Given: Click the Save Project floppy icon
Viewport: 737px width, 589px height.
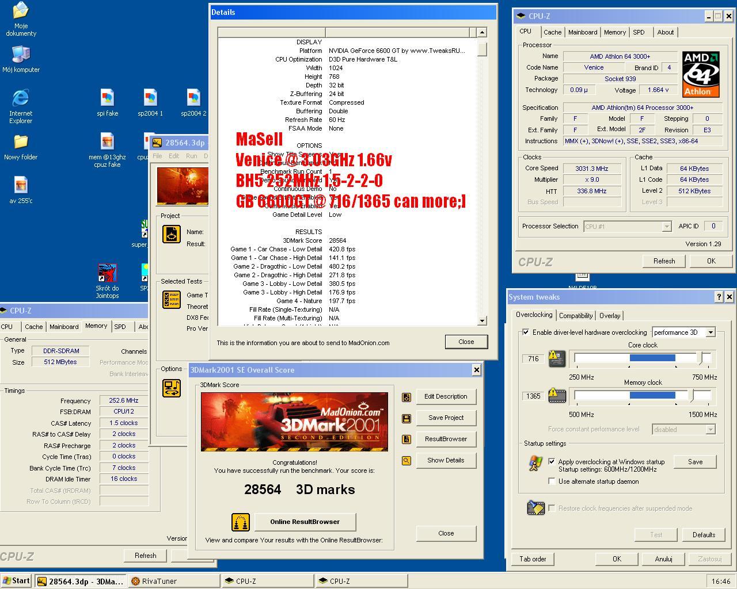Looking at the screenshot, I should (407, 418).
